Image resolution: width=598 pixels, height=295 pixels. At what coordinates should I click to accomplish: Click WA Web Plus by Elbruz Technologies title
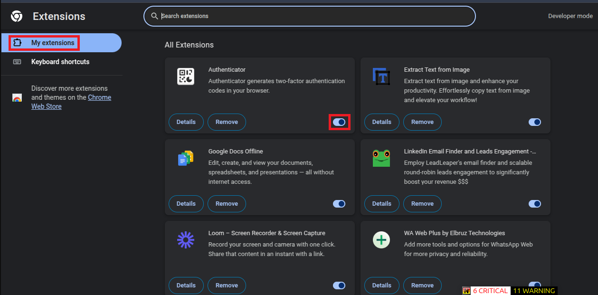[x=455, y=233]
